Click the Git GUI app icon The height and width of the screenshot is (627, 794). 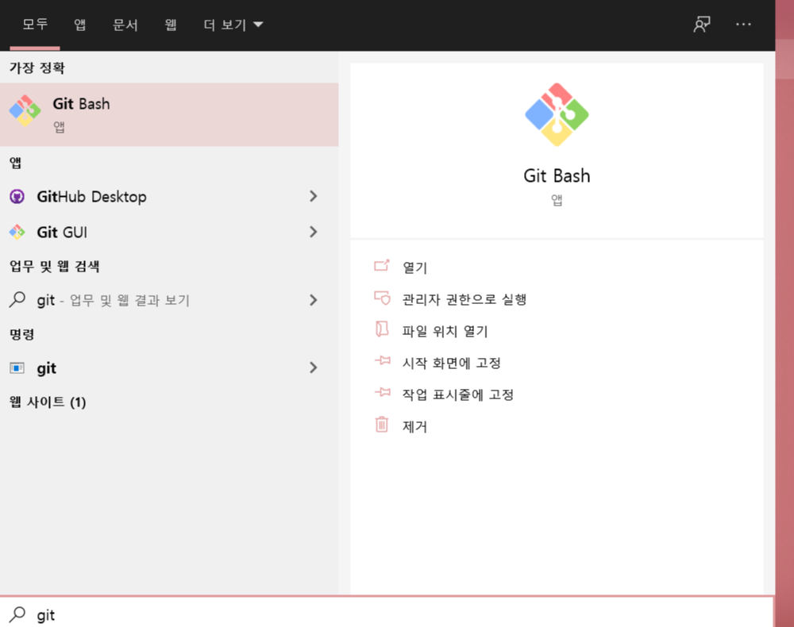[17, 232]
